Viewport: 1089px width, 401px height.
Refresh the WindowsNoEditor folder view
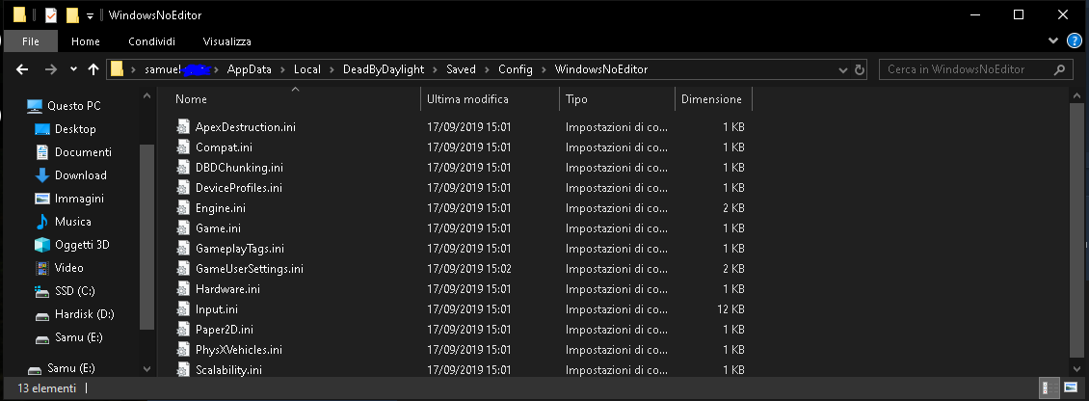(x=861, y=69)
